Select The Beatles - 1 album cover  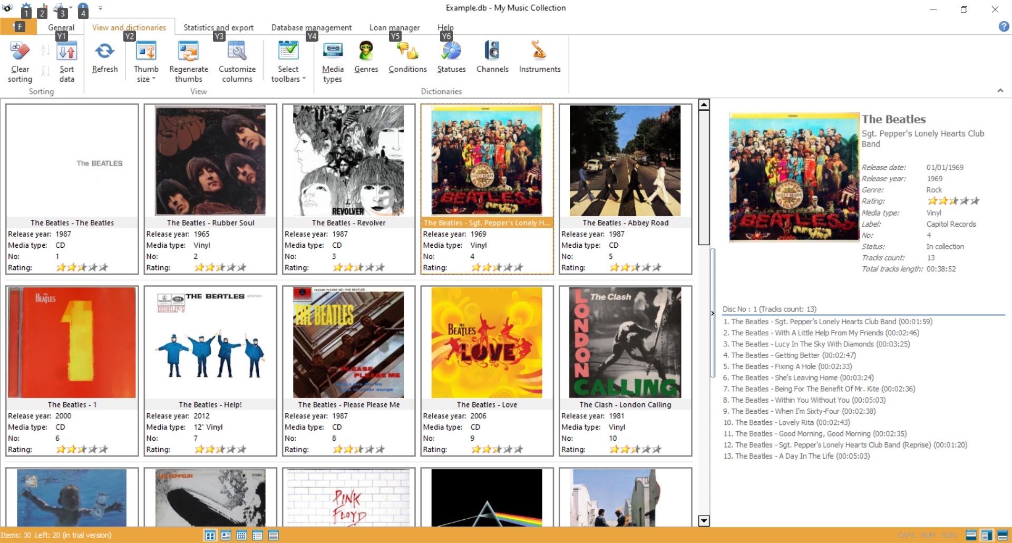pos(72,342)
